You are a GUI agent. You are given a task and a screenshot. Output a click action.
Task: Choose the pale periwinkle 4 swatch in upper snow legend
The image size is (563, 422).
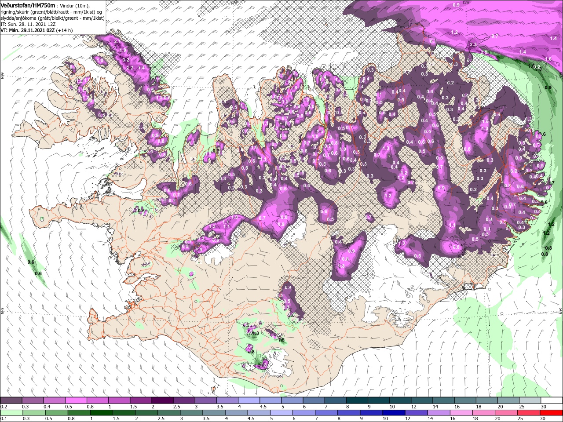click(249, 400)
